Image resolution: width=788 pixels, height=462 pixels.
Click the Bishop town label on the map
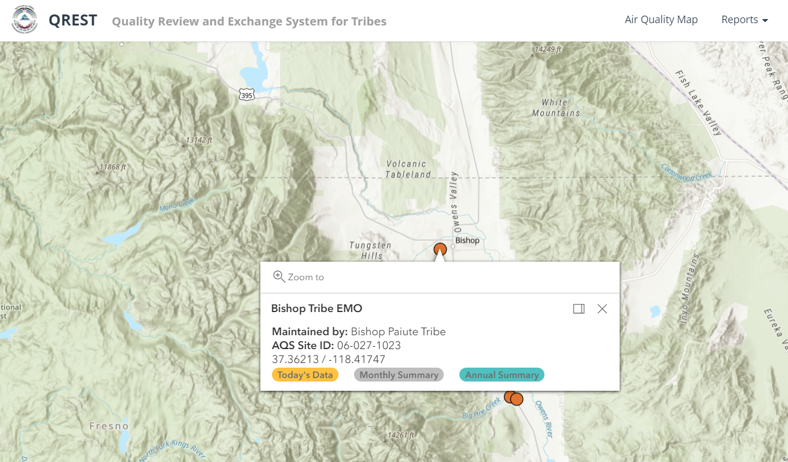coord(466,240)
